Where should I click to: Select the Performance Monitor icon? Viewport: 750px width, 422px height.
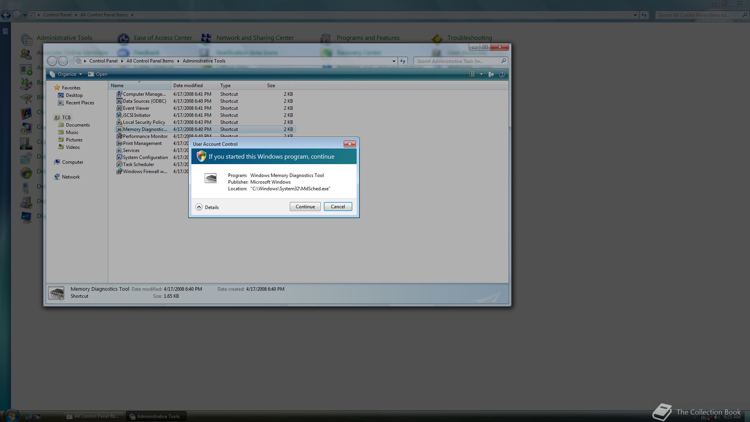pyautogui.click(x=119, y=136)
